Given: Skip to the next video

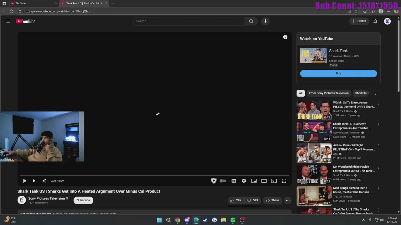Looking at the screenshot, I should [x=34, y=181].
